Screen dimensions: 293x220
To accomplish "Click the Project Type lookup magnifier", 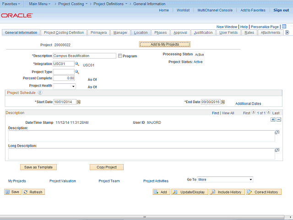I will click(x=77, y=72).
